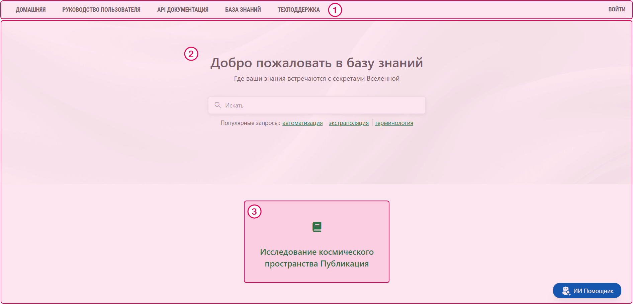Screen dimensions: 633x304
Task: Click "Войти" to sign in
Action: pyautogui.click(x=617, y=9)
